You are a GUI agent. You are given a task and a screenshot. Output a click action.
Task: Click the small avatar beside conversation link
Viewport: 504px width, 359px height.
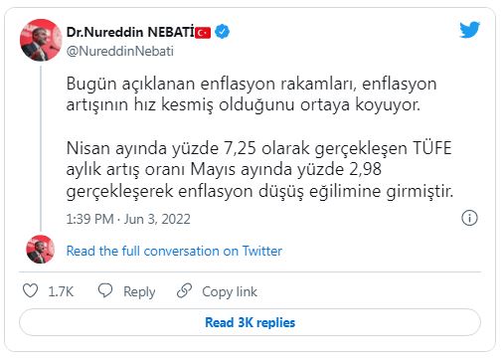click(41, 250)
